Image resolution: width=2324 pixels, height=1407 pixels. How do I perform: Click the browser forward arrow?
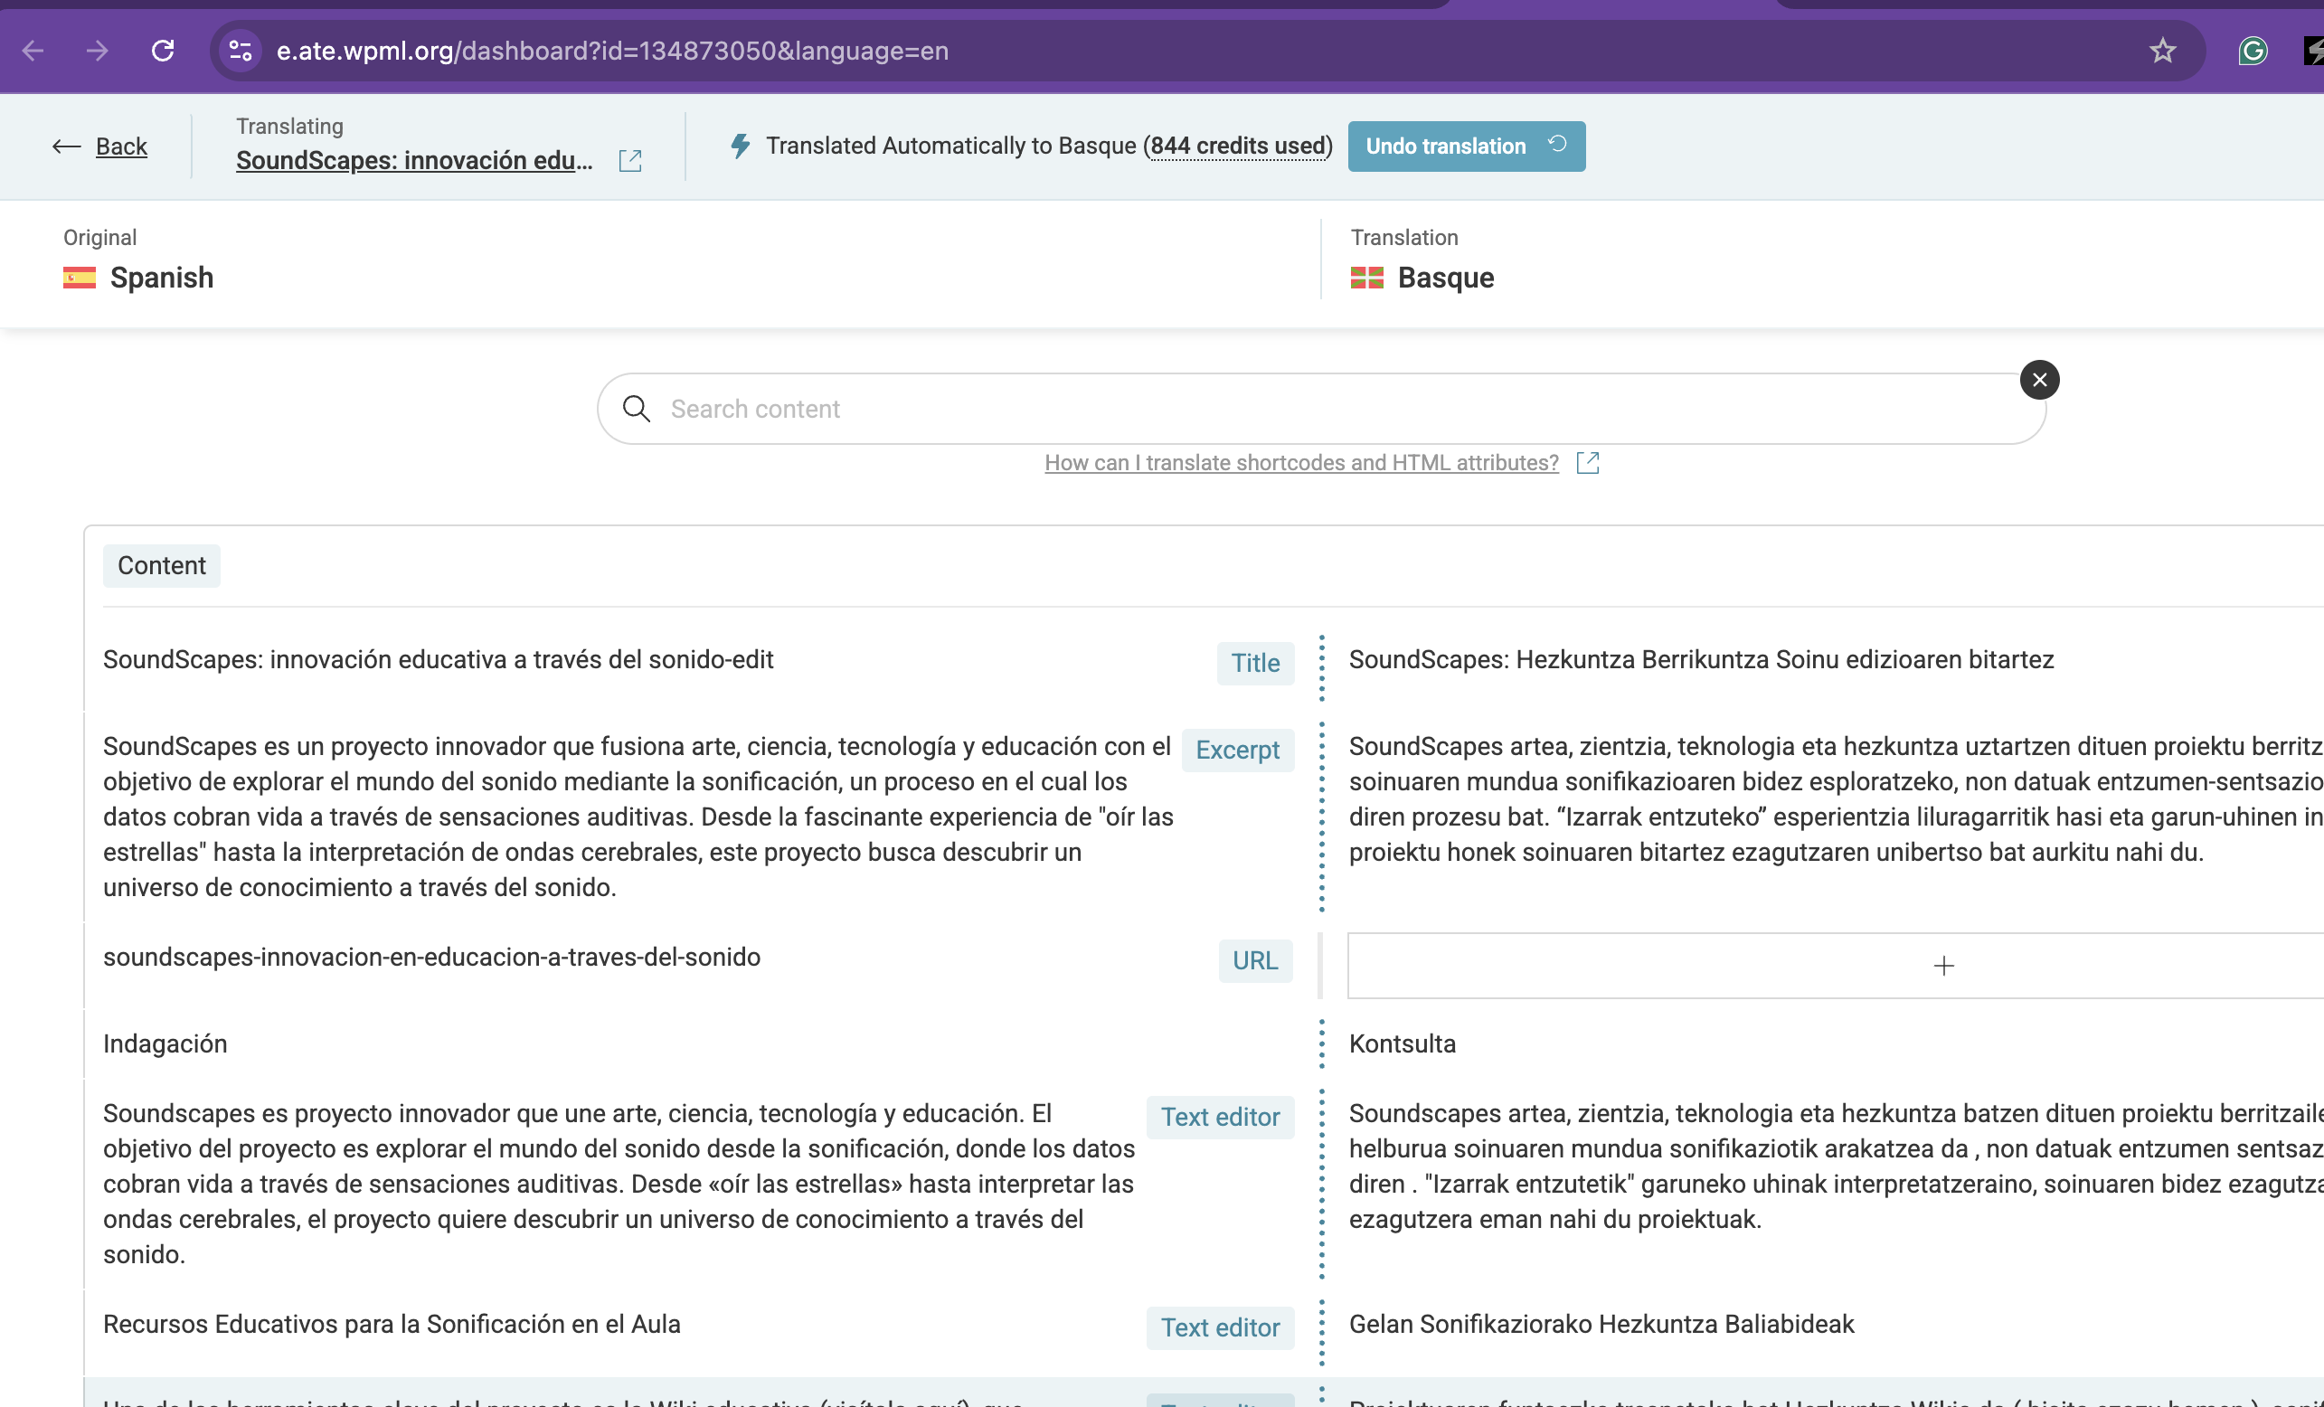click(97, 50)
